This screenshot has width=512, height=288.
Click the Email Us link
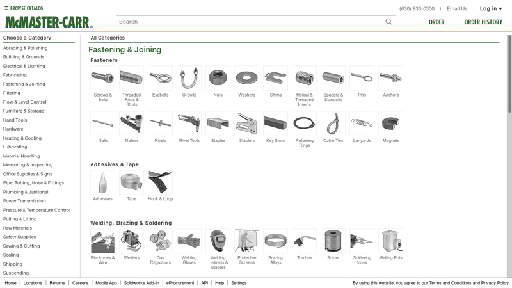coord(457,8)
